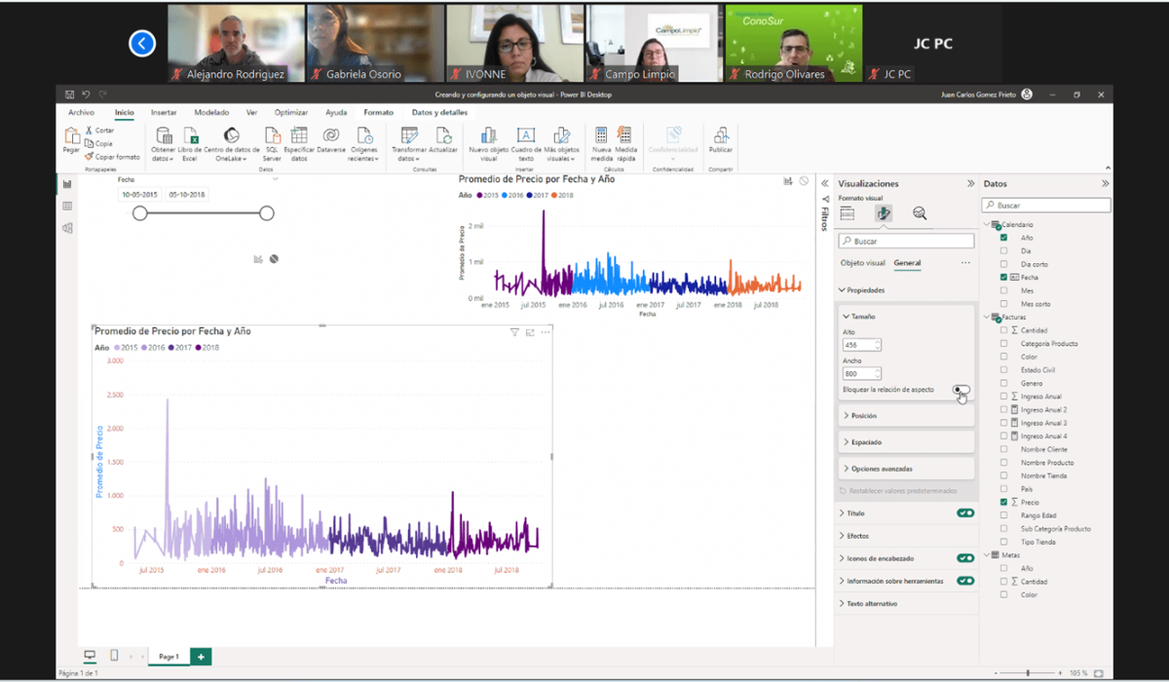Insert a Nuevo objeto visual

tap(488, 136)
